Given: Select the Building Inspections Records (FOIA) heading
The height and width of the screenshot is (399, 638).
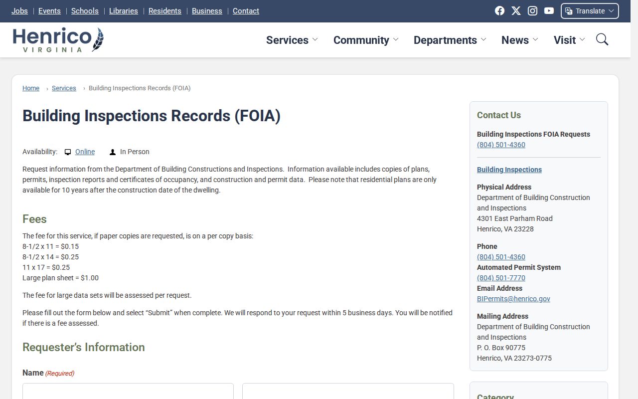Looking at the screenshot, I should click(x=152, y=116).
